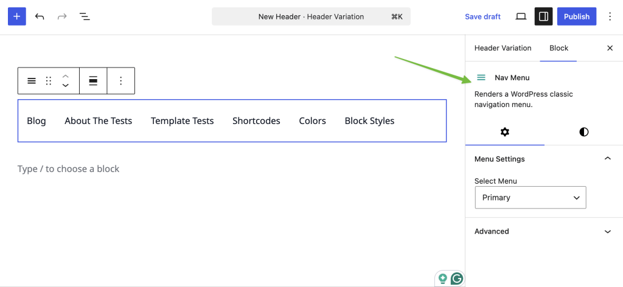Click the block drag handle icon
Screen dimensions: 623x287
pyautogui.click(x=49, y=81)
